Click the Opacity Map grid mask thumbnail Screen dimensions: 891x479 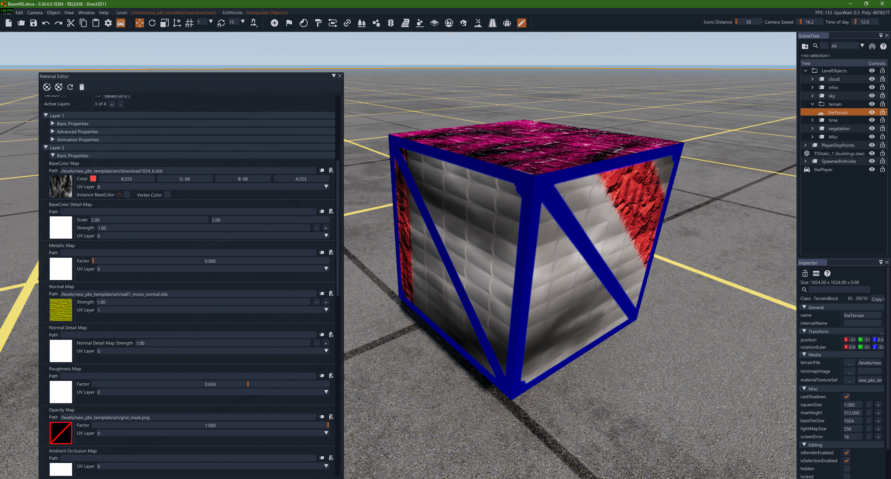[x=61, y=433]
